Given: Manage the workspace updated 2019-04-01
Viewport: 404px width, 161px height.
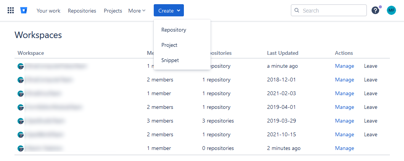Looking at the screenshot, I should tap(344, 107).
